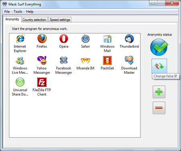The height and width of the screenshot is (151, 181).
Task: Remove a program with the red minus
Action: click(x=159, y=108)
